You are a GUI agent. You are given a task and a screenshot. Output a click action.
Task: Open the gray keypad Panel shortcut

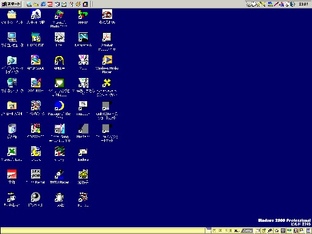click(x=35, y=174)
